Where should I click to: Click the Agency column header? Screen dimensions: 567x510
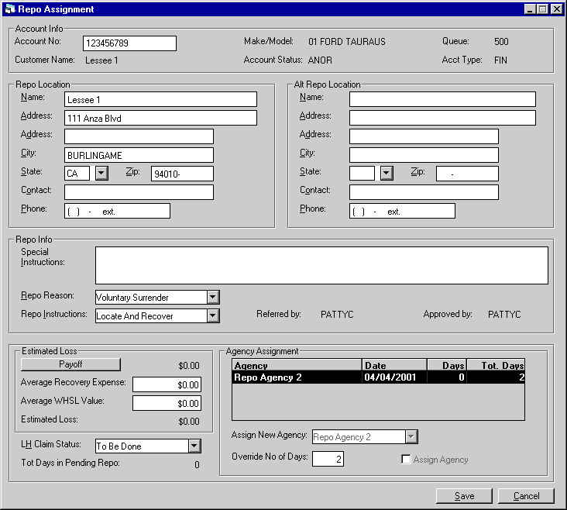coord(297,365)
